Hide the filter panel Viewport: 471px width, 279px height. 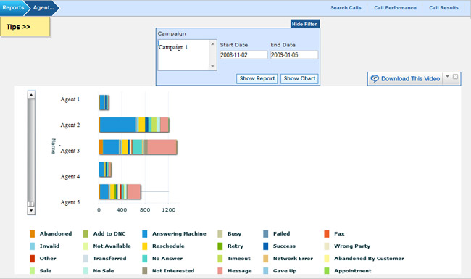(304, 24)
